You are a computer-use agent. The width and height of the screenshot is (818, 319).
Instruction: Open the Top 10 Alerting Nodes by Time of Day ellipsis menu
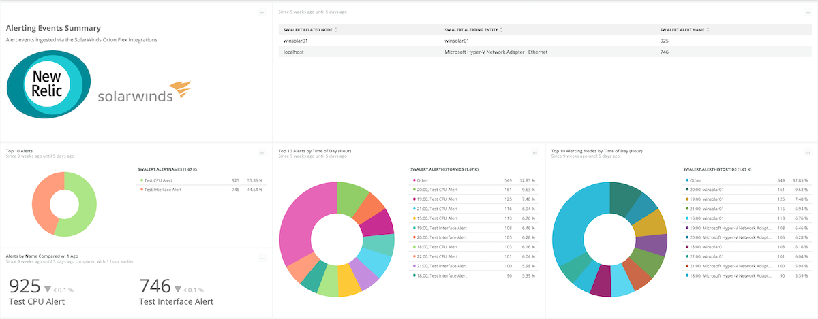808,153
